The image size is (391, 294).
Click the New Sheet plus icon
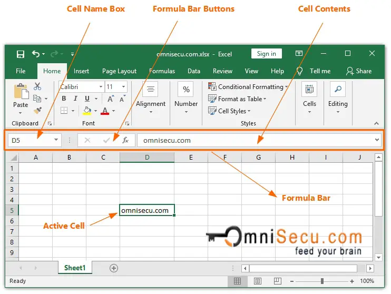114,268
